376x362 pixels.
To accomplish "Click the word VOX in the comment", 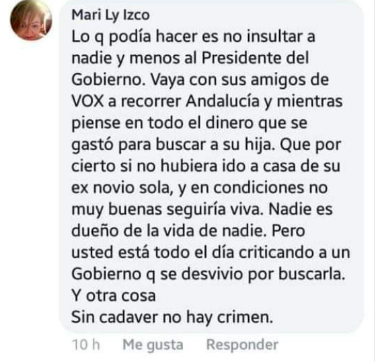I will (x=87, y=101).
